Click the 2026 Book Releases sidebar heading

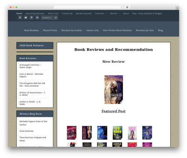point(32,46)
